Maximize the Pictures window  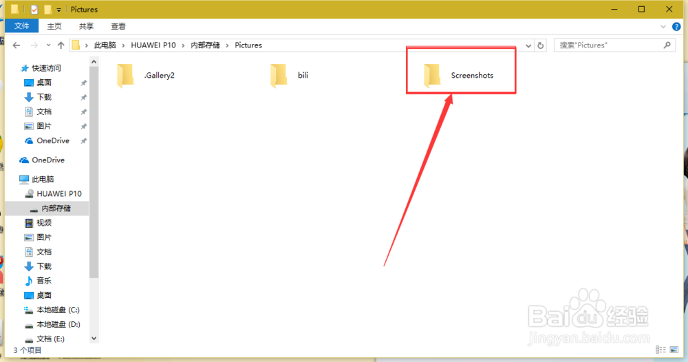641,9
